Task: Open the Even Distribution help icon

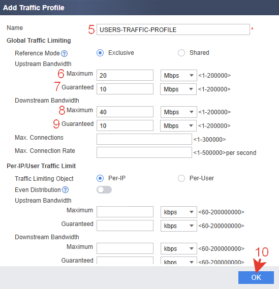Action: tap(65, 190)
